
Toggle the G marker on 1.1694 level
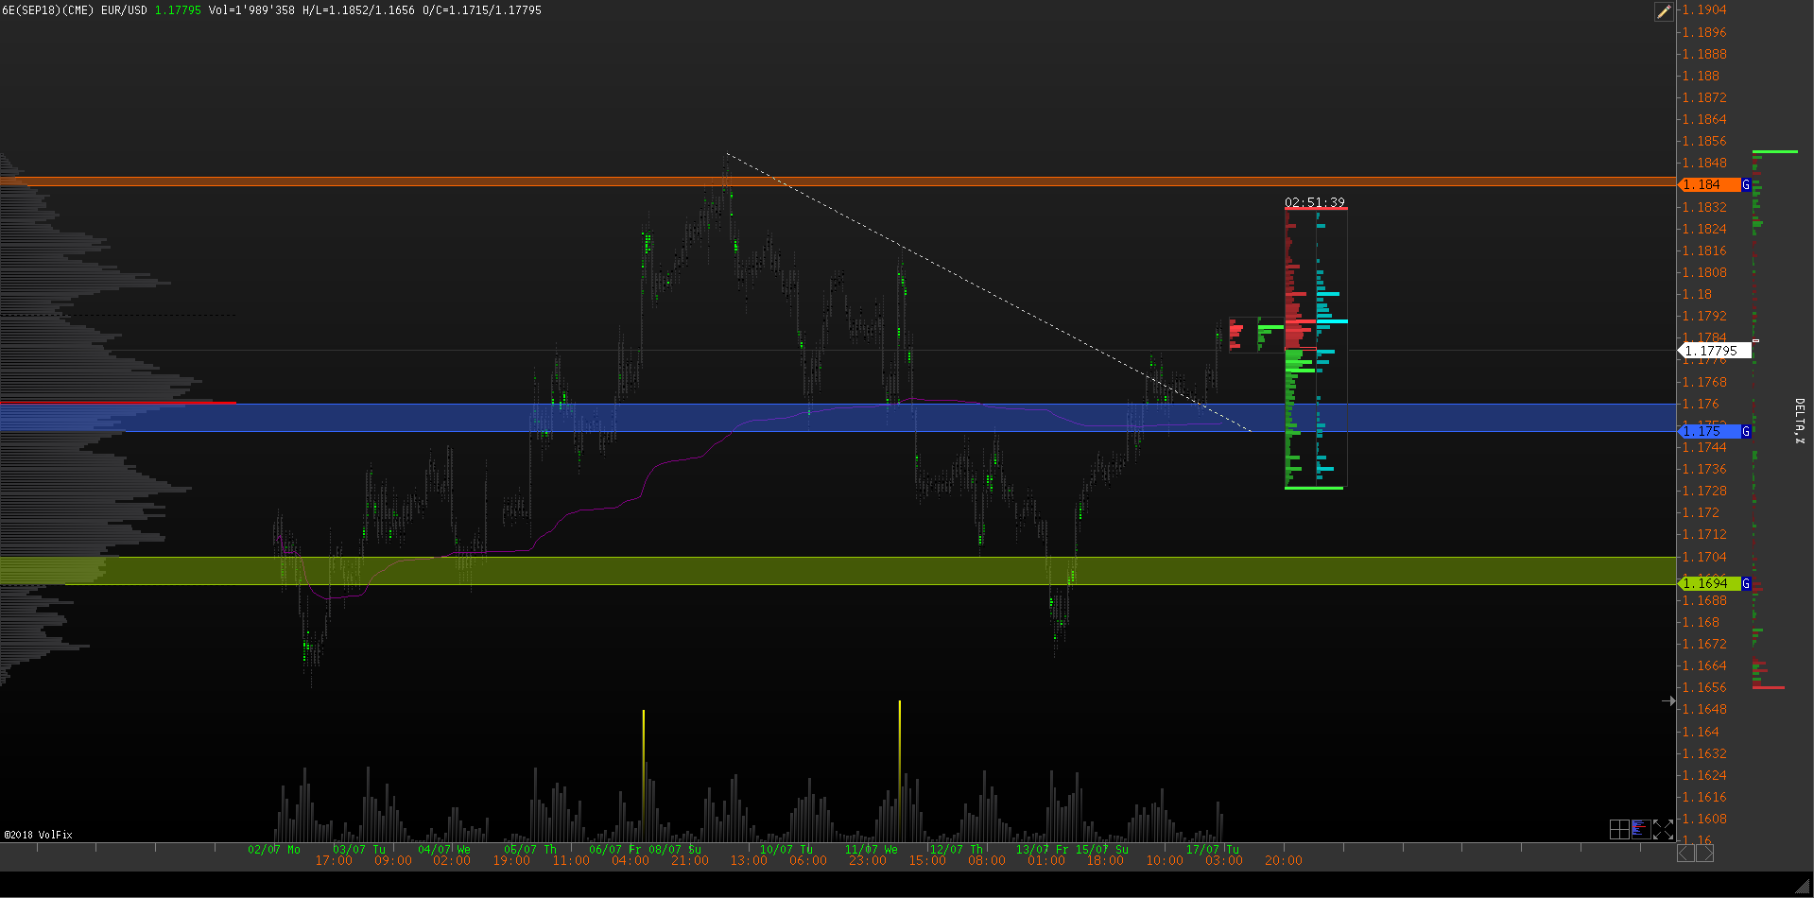pos(1746,584)
